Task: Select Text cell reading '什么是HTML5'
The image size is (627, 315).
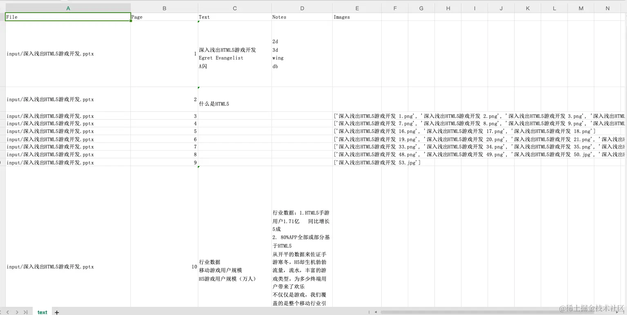Action: tap(235, 99)
